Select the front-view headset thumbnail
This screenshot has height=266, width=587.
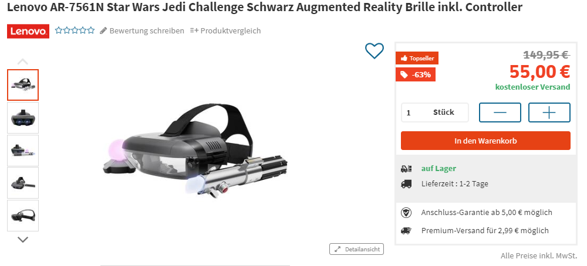click(23, 118)
